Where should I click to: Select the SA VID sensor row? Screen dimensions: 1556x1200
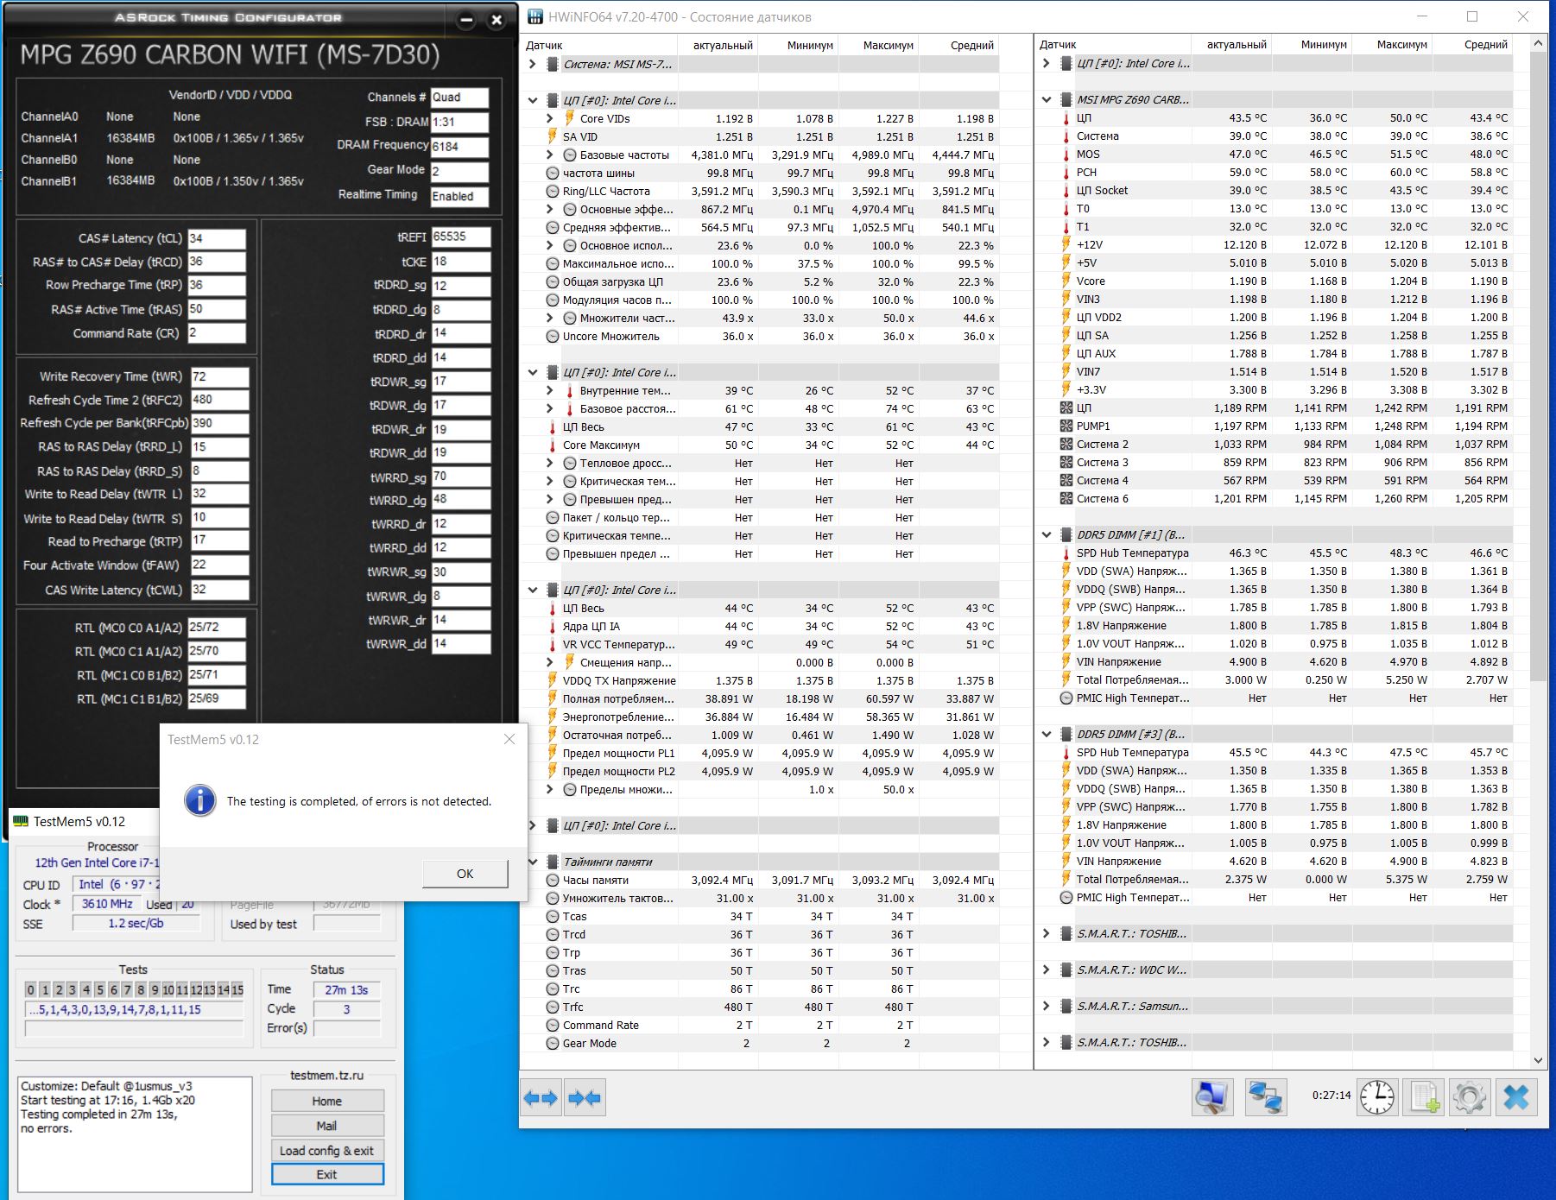760,136
